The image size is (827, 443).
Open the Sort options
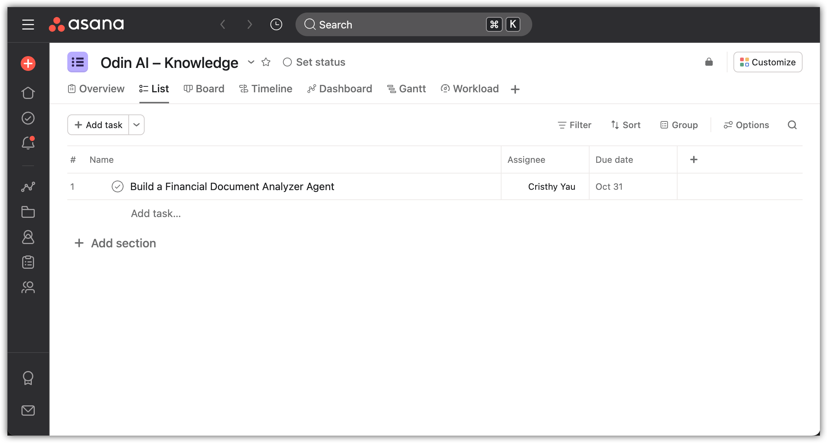click(x=625, y=125)
